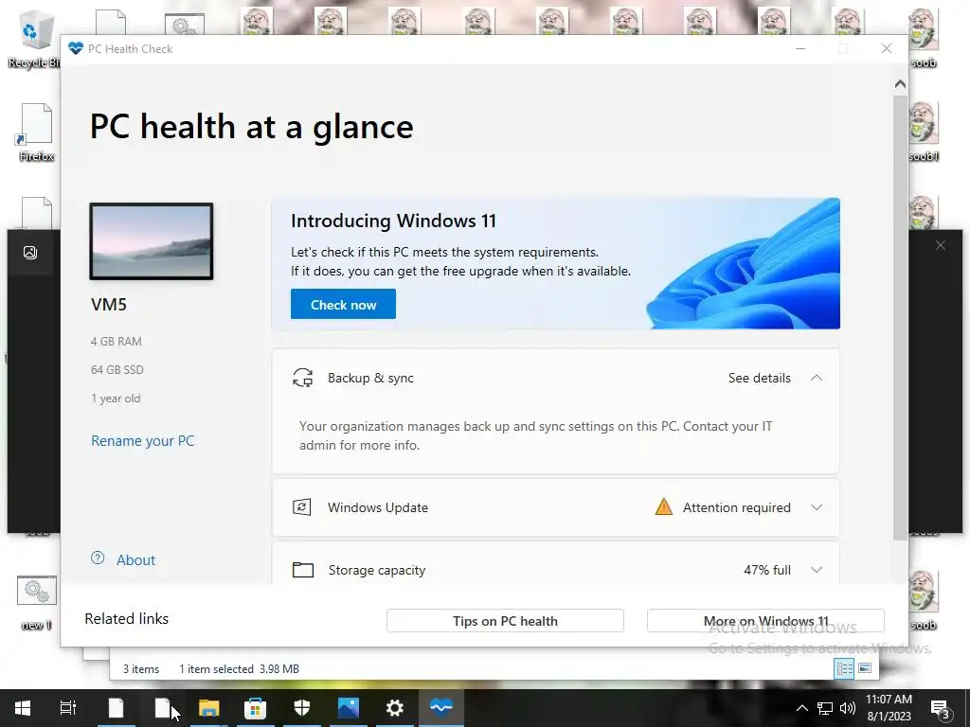Click the 'VM5' PC name text
The height and width of the screenshot is (727, 970).
coord(109,304)
